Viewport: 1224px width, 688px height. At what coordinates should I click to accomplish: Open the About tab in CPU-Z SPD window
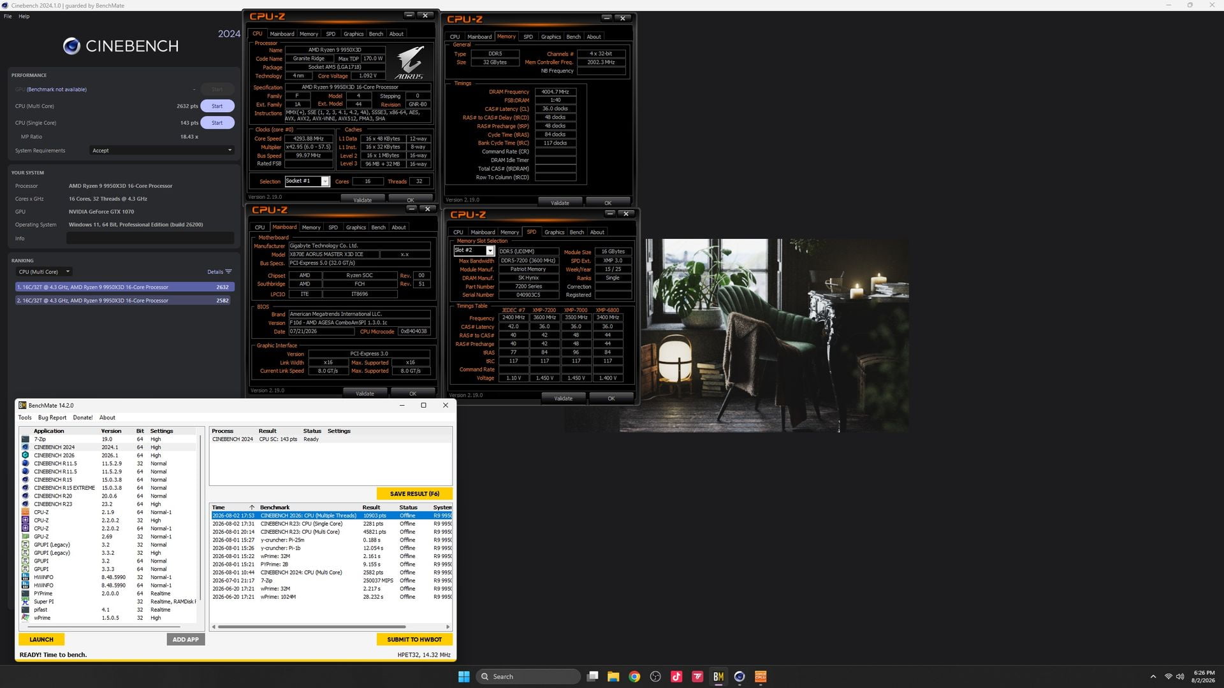(597, 232)
